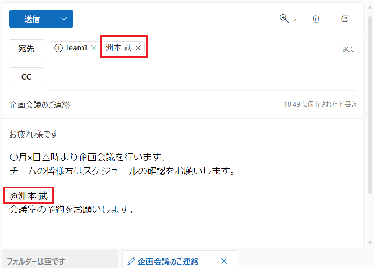Screen dimensions: 374x268
Task: Open the CC recipient picker
Action: (x=26, y=76)
